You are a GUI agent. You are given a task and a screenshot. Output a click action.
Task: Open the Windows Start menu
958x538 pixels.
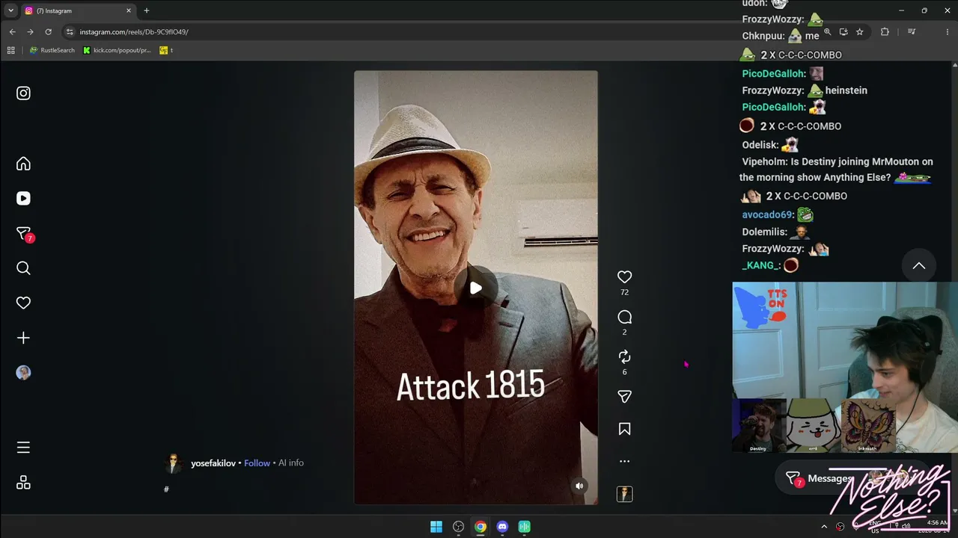(436, 527)
